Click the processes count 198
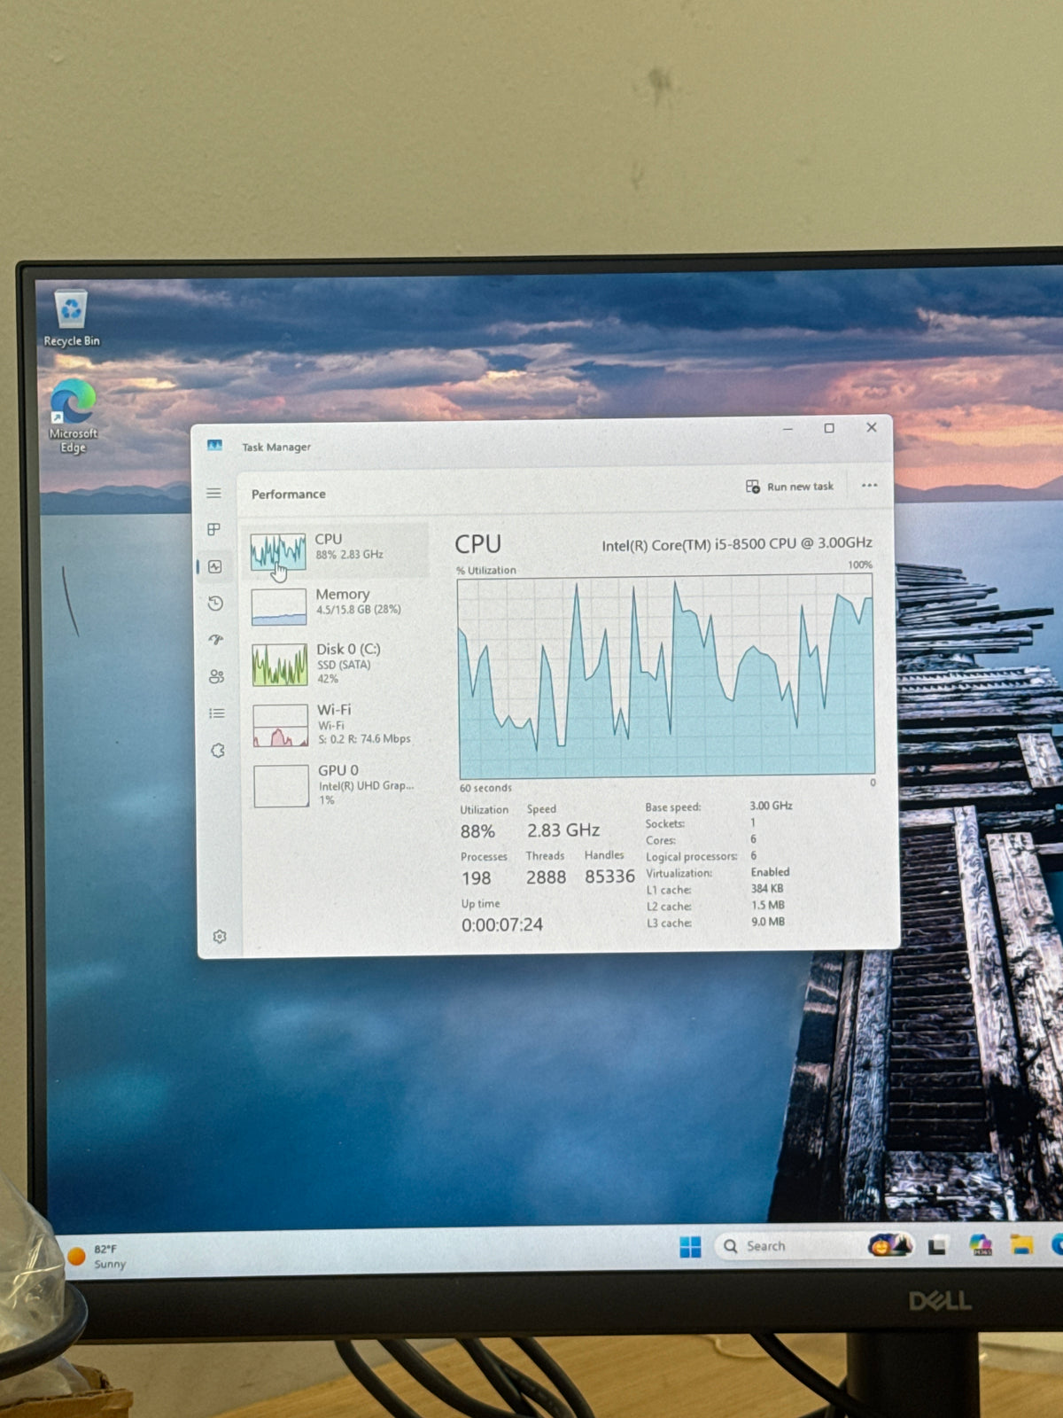 [476, 878]
